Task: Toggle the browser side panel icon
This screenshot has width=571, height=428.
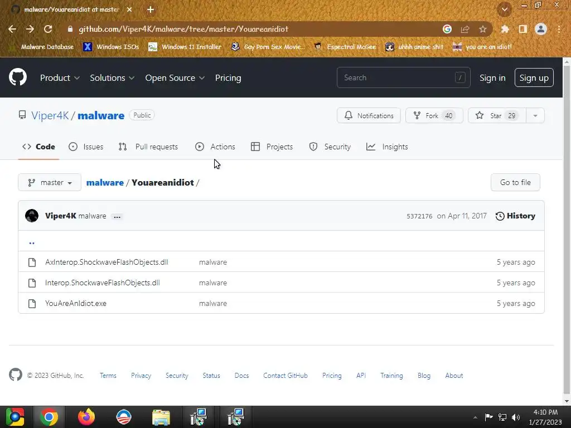Action: click(523, 29)
